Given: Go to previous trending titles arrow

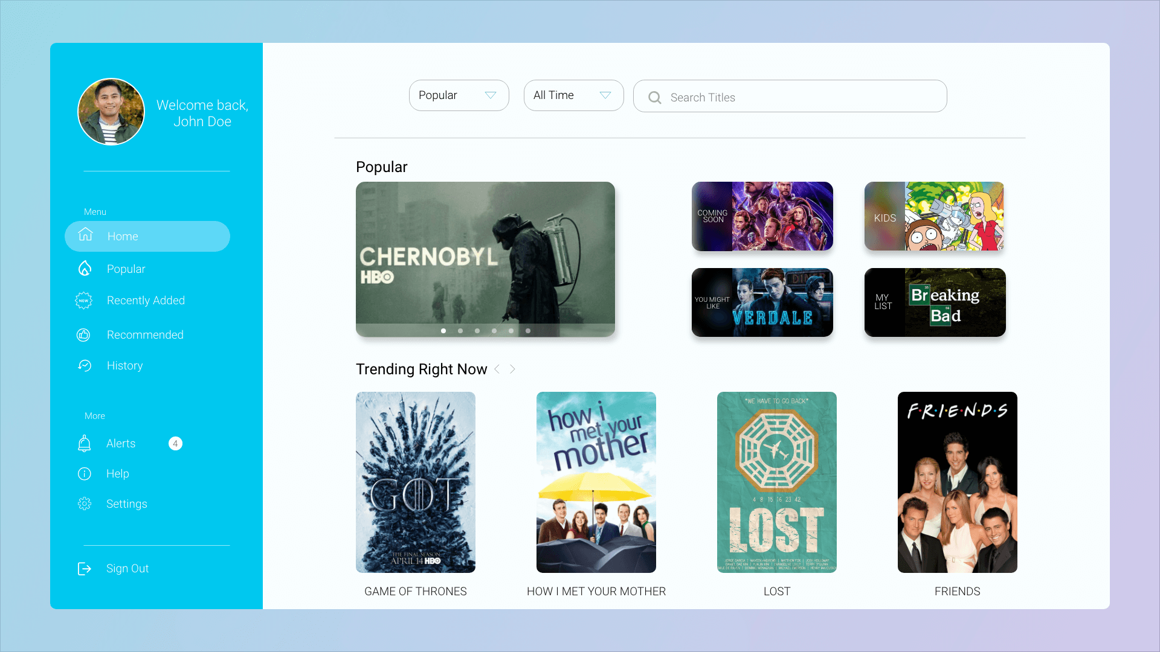Looking at the screenshot, I should (x=497, y=369).
